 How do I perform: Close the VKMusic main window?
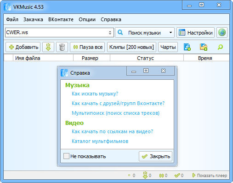pos(219,5)
